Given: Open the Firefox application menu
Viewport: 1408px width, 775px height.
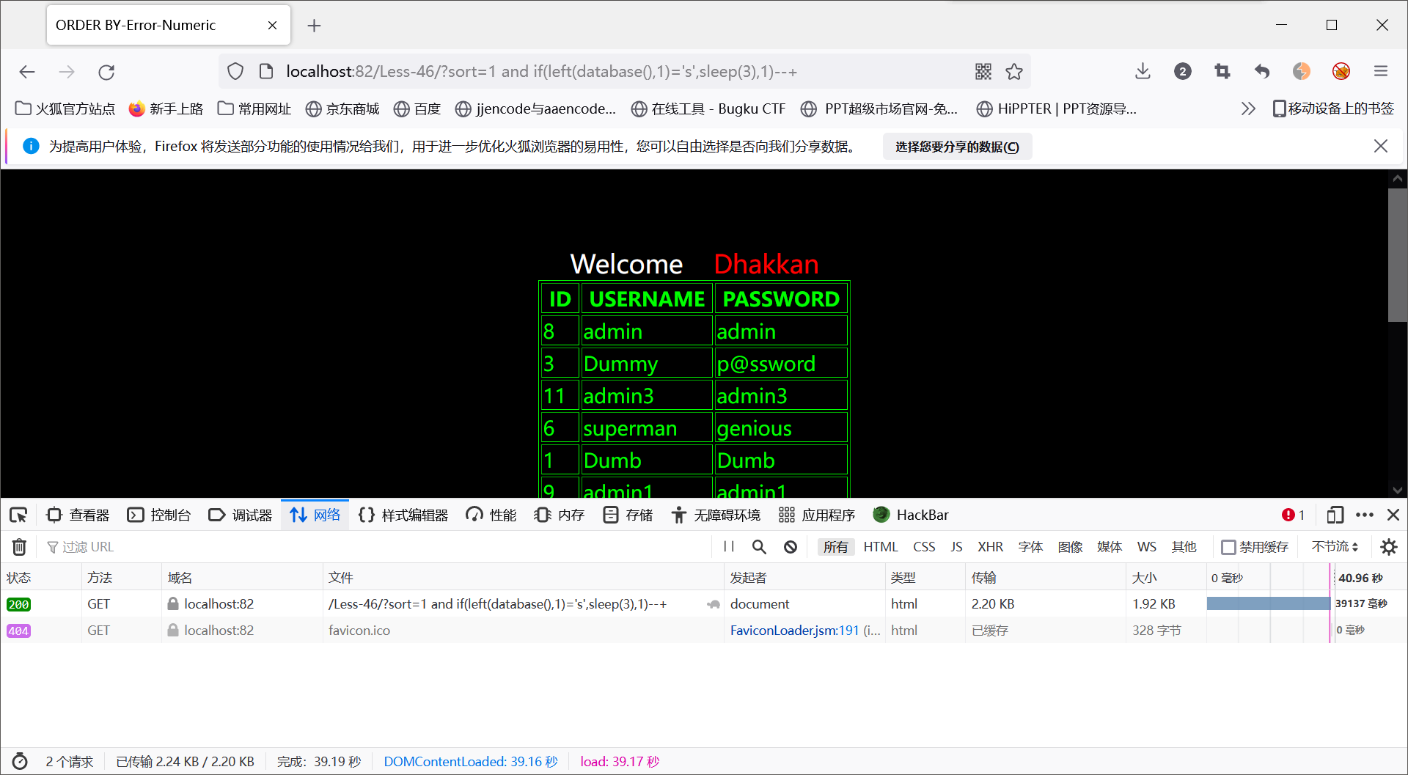Looking at the screenshot, I should tap(1381, 71).
